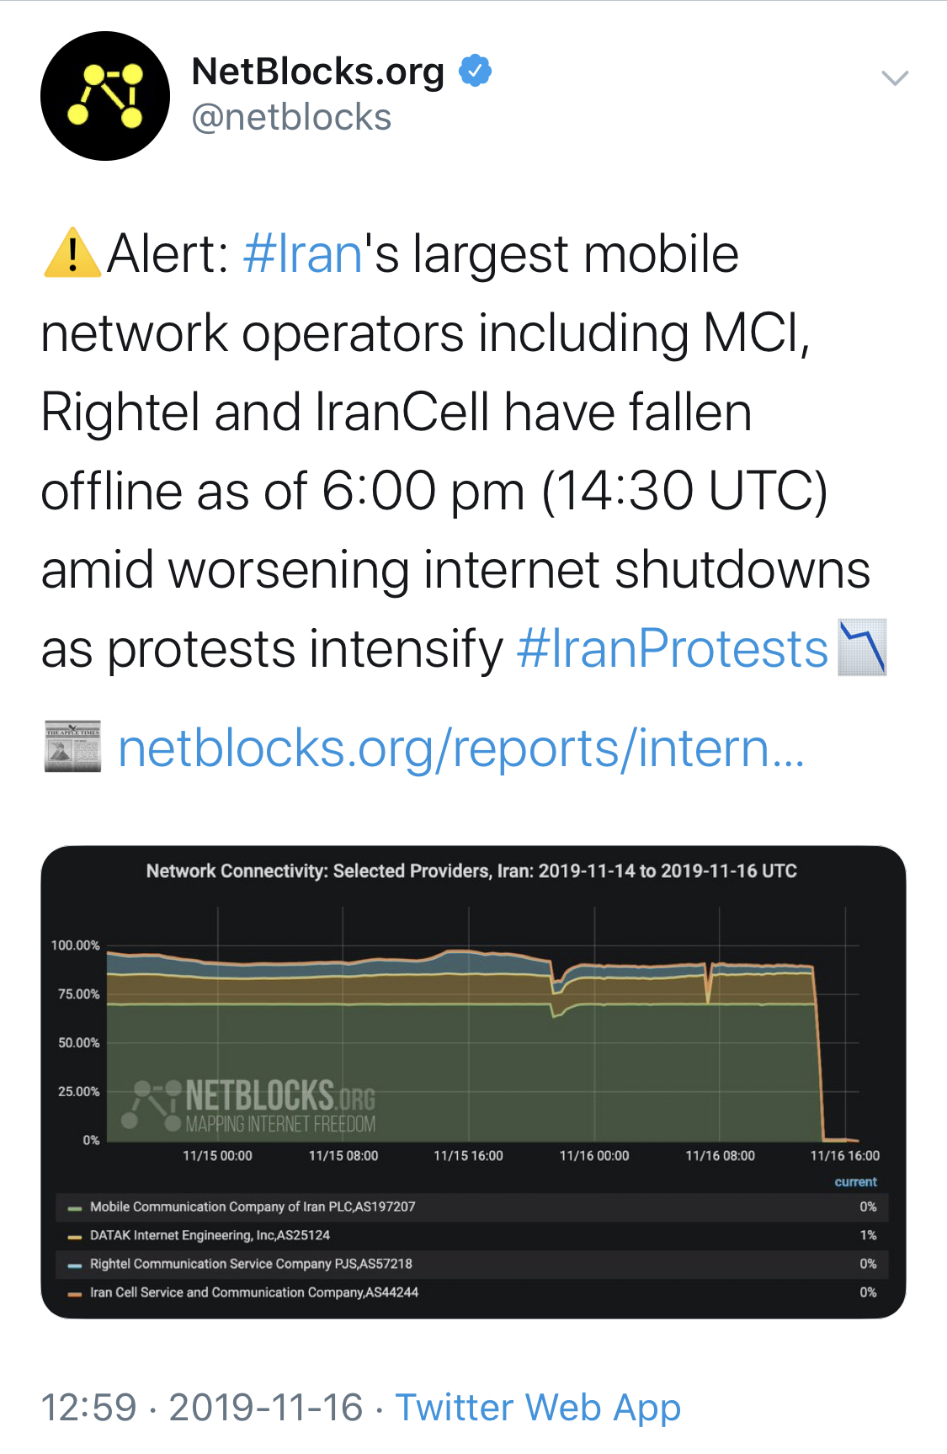Open the #Iran hashtag

click(x=302, y=253)
